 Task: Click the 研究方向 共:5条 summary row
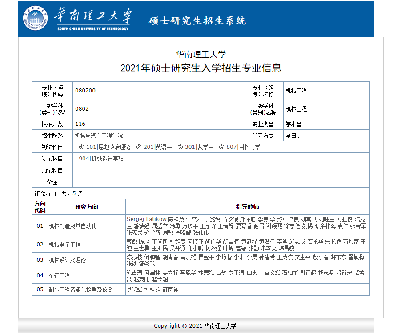coord(201,193)
